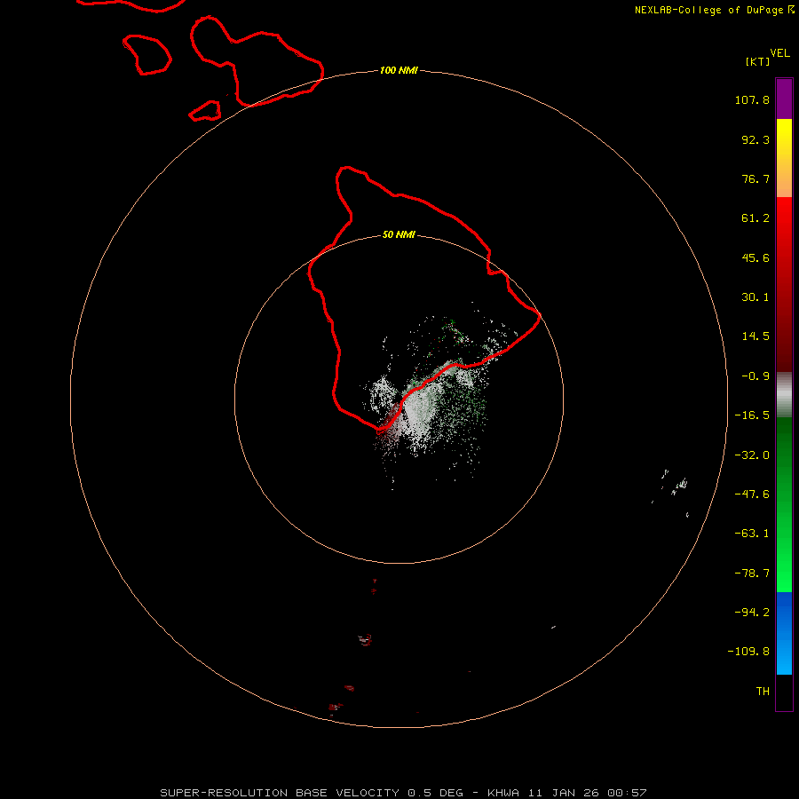Click the 107.8 legend value
The width and height of the screenshot is (799, 799).
point(752,99)
